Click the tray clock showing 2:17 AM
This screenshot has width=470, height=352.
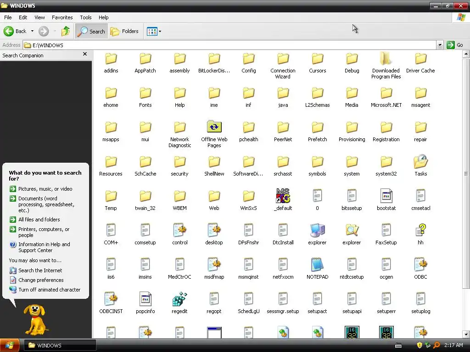(x=453, y=346)
